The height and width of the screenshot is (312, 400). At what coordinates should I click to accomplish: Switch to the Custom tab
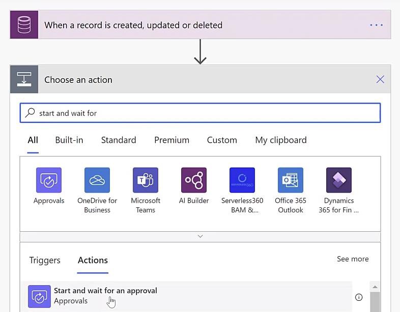(x=222, y=140)
